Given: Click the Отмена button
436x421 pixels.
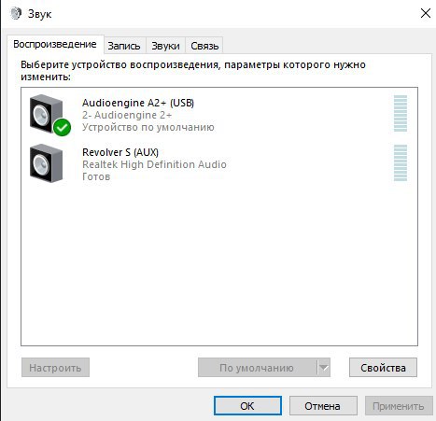Looking at the screenshot, I should point(323,406).
